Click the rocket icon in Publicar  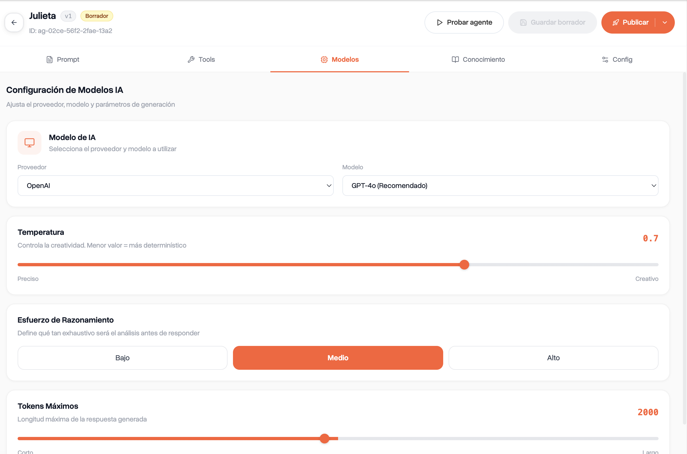[x=616, y=22]
